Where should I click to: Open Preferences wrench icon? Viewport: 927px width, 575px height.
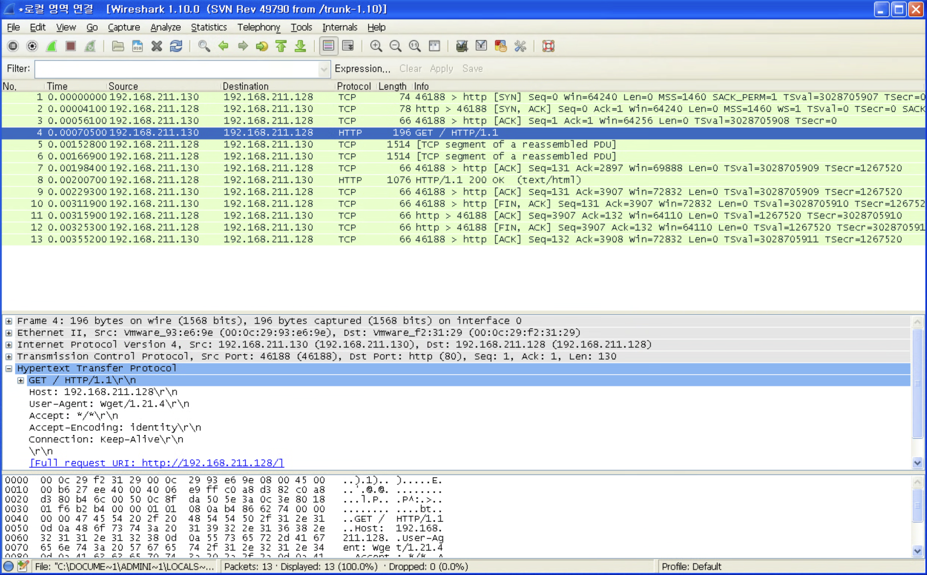(520, 46)
